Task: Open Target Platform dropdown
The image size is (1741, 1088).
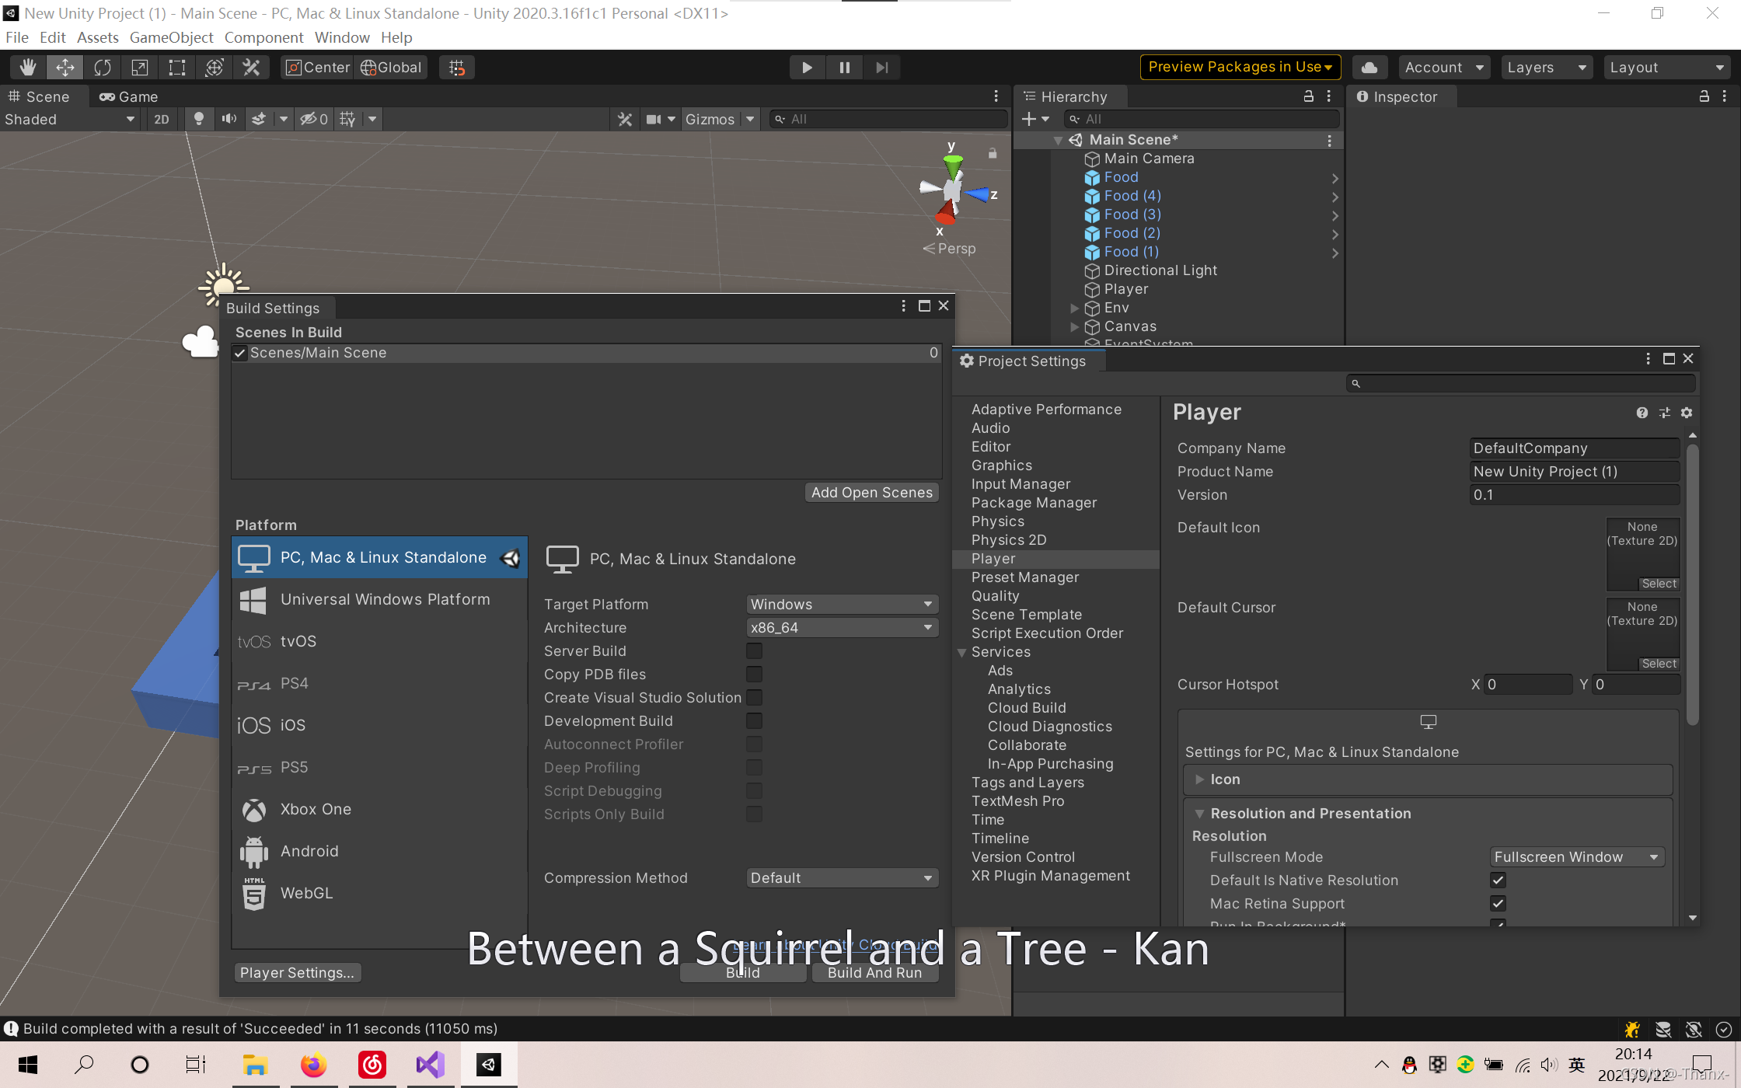Action: (x=842, y=605)
